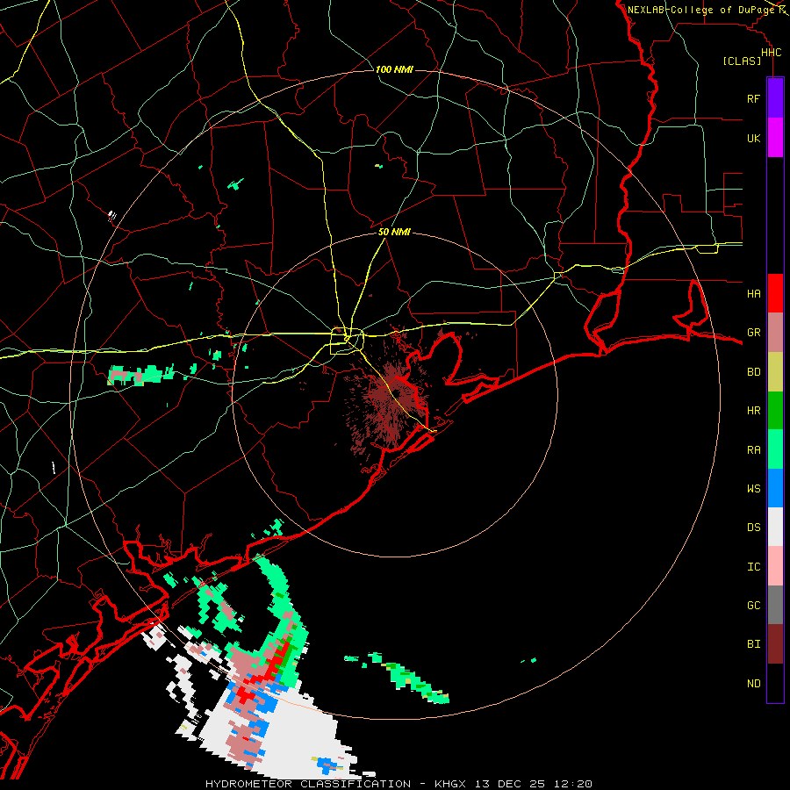Viewport: 790px width, 790px height.
Task: Click the [CLAS] units label
Action: click(742, 61)
